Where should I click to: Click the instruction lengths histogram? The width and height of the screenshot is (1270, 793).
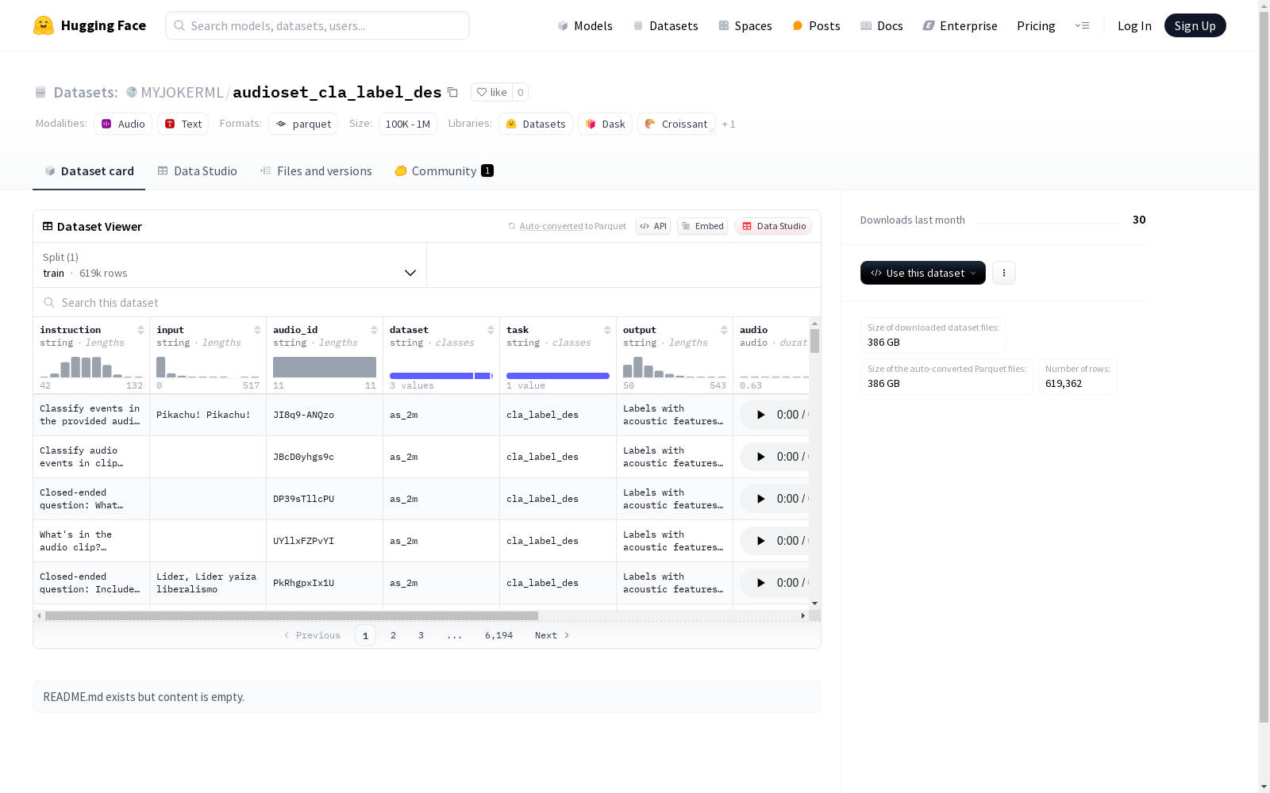click(x=91, y=366)
